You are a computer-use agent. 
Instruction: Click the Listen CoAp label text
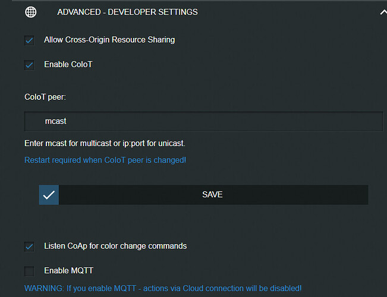pos(115,246)
